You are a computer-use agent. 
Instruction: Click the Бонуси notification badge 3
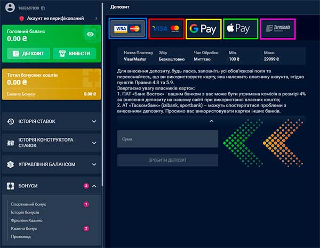pos(86,186)
